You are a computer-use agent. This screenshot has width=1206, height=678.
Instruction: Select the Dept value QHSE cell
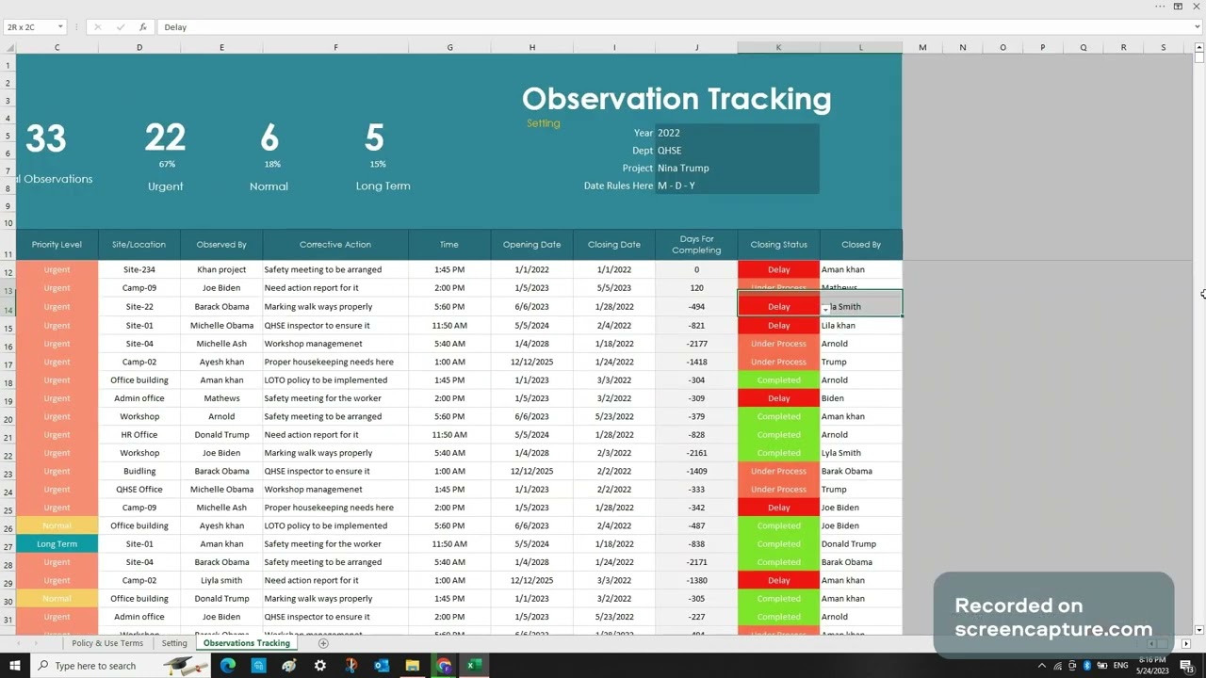click(x=737, y=151)
